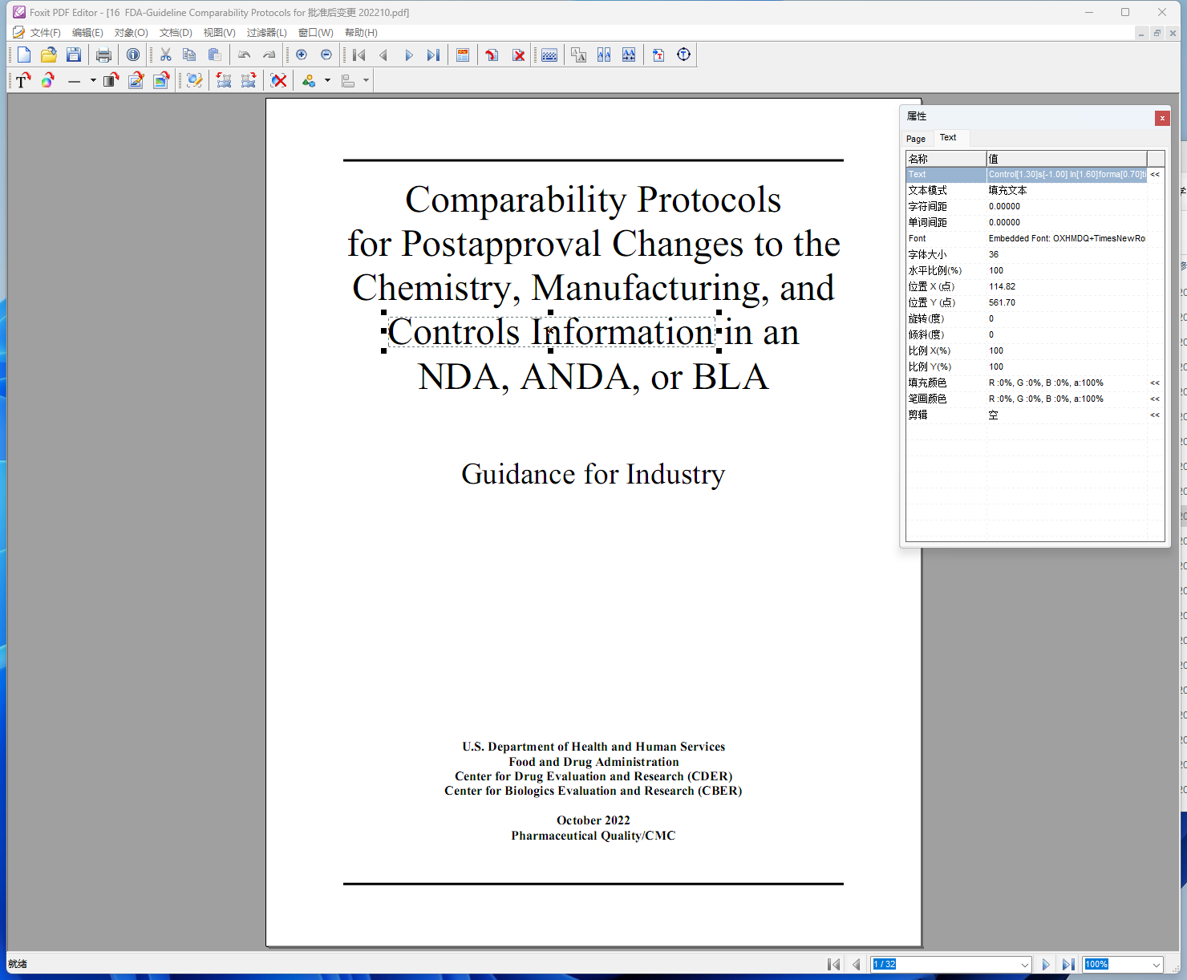The width and height of the screenshot is (1187, 980).
Task: Click the Undo arrow icon
Action: (x=244, y=55)
